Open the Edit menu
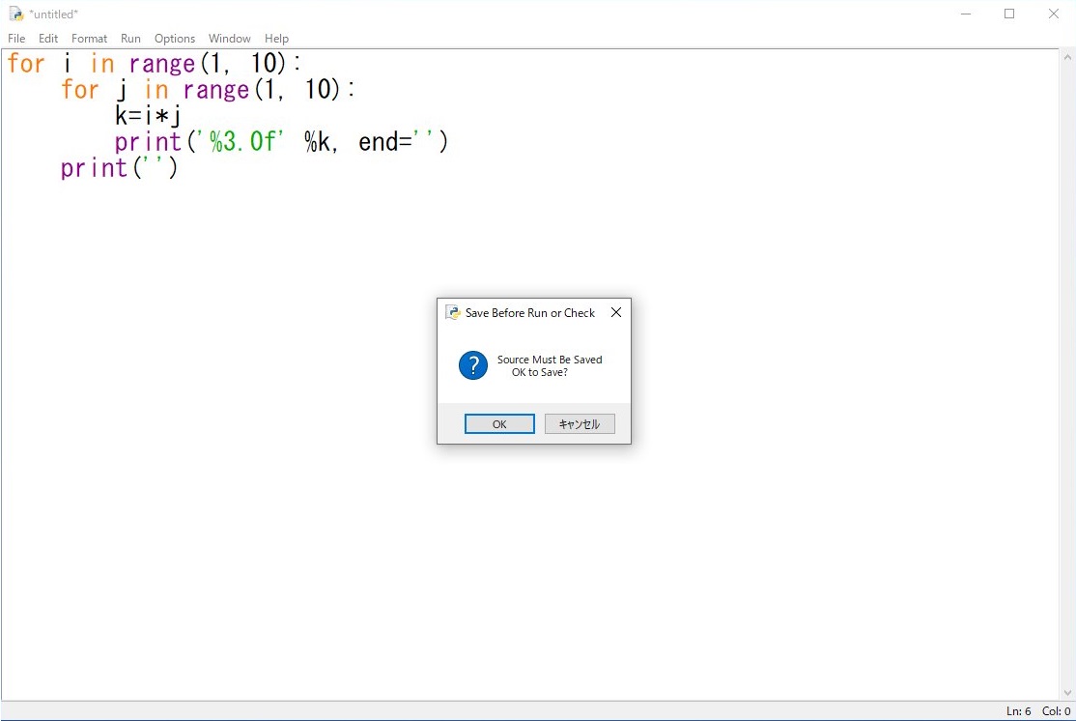The height and width of the screenshot is (721, 1076). coord(48,39)
